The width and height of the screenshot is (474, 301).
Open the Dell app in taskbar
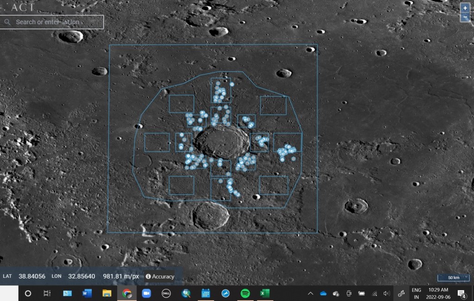click(x=167, y=293)
